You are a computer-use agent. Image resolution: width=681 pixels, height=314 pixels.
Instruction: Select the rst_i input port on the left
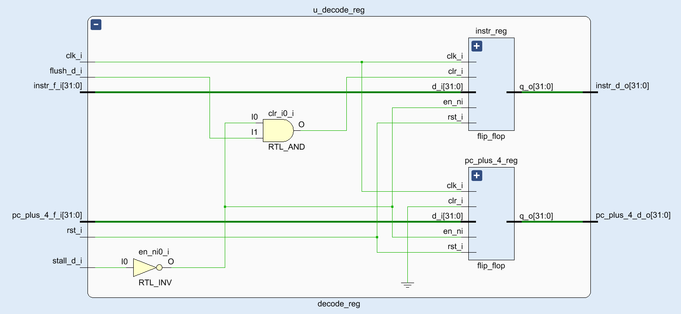coord(74,231)
